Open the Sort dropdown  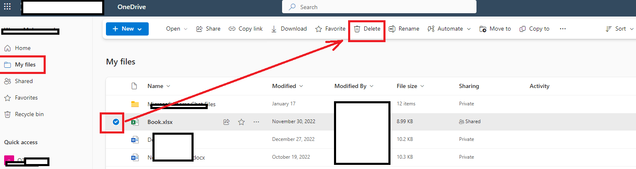(620, 29)
